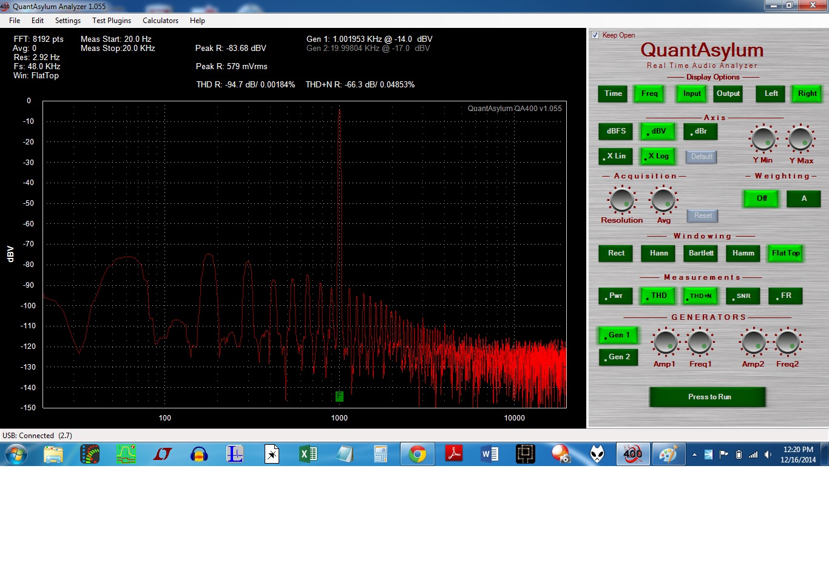Viewport: 829px width, 568px height.
Task: Show hidden system tray icons
Action: [x=694, y=455]
